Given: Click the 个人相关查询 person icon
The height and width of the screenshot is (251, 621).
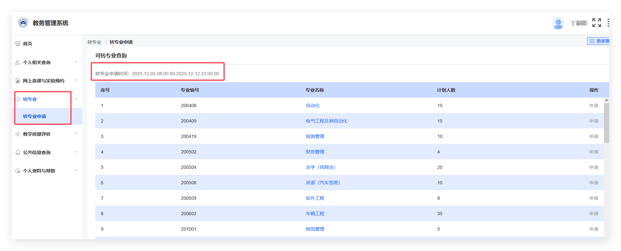Looking at the screenshot, I should pyautogui.click(x=18, y=62).
